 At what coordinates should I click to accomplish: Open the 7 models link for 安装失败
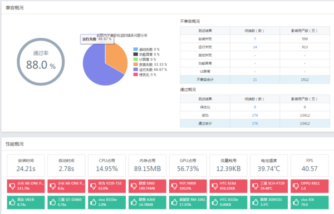[255, 39]
